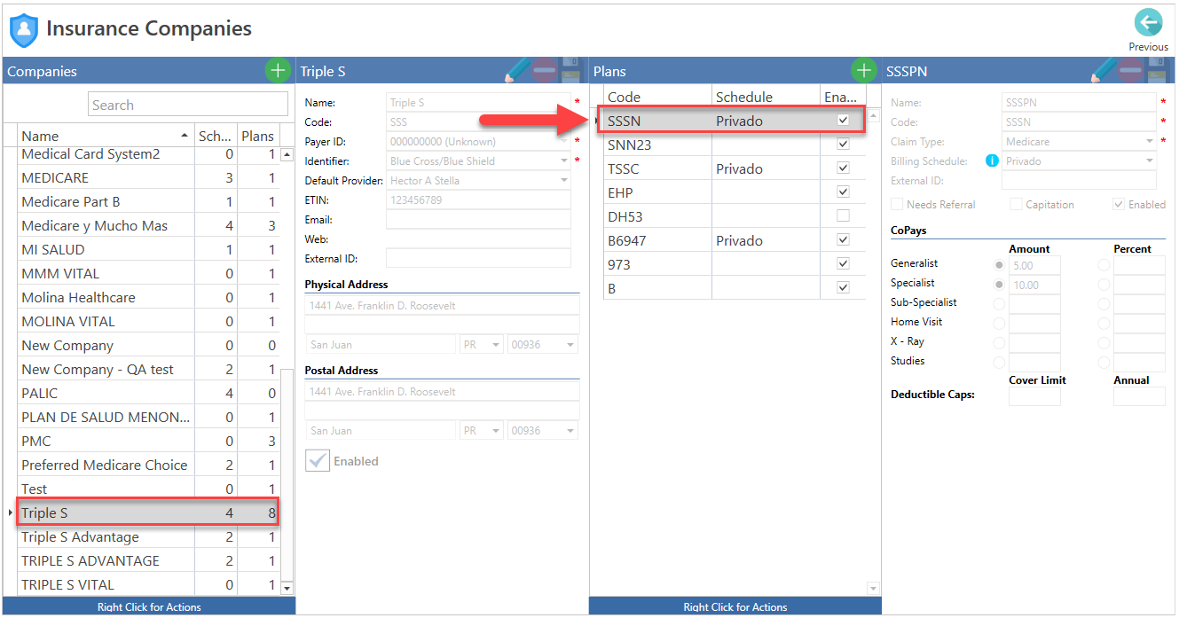Select MEDICARE company row
Viewport: 1179px width, 618px height.
click(148, 178)
